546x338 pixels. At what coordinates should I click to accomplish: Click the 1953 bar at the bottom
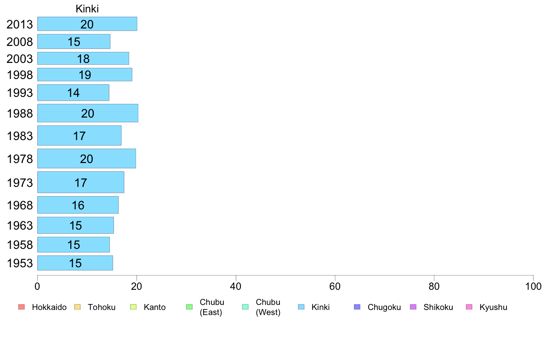point(75,263)
